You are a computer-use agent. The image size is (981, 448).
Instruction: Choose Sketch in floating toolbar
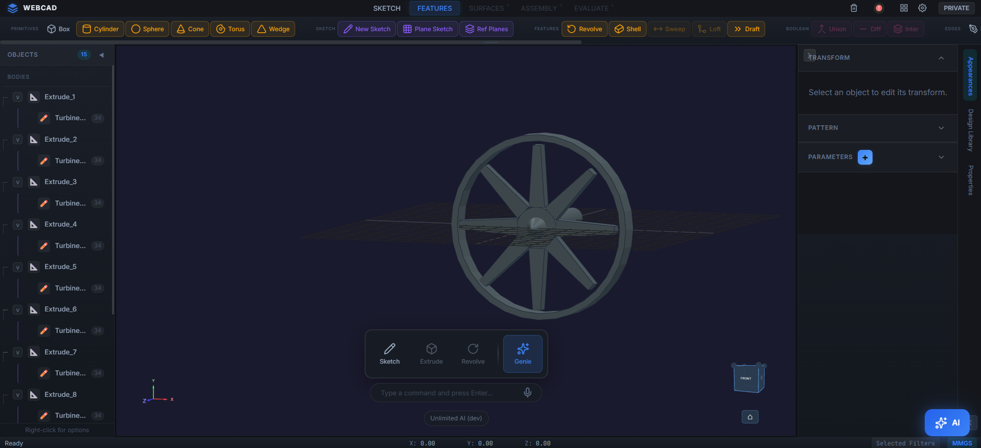point(390,354)
